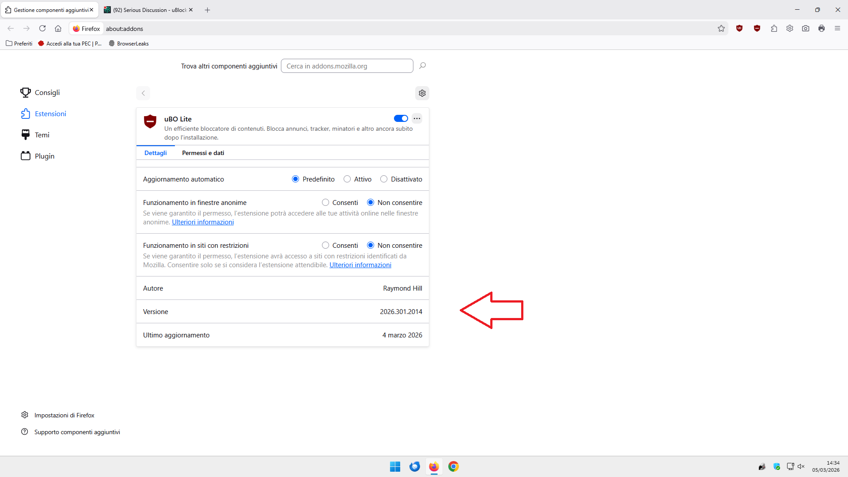Select the Dettagli tab
The height and width of the screenshot is (477, 848).
[x=155, y=153]
